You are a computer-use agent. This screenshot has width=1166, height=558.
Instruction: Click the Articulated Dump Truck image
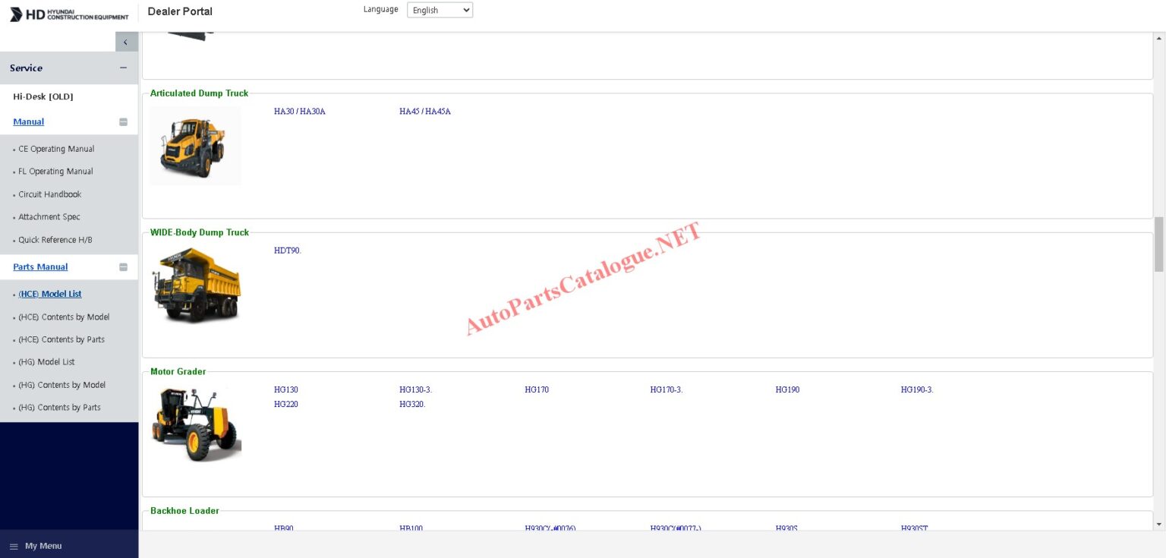(x=194, y=146)
